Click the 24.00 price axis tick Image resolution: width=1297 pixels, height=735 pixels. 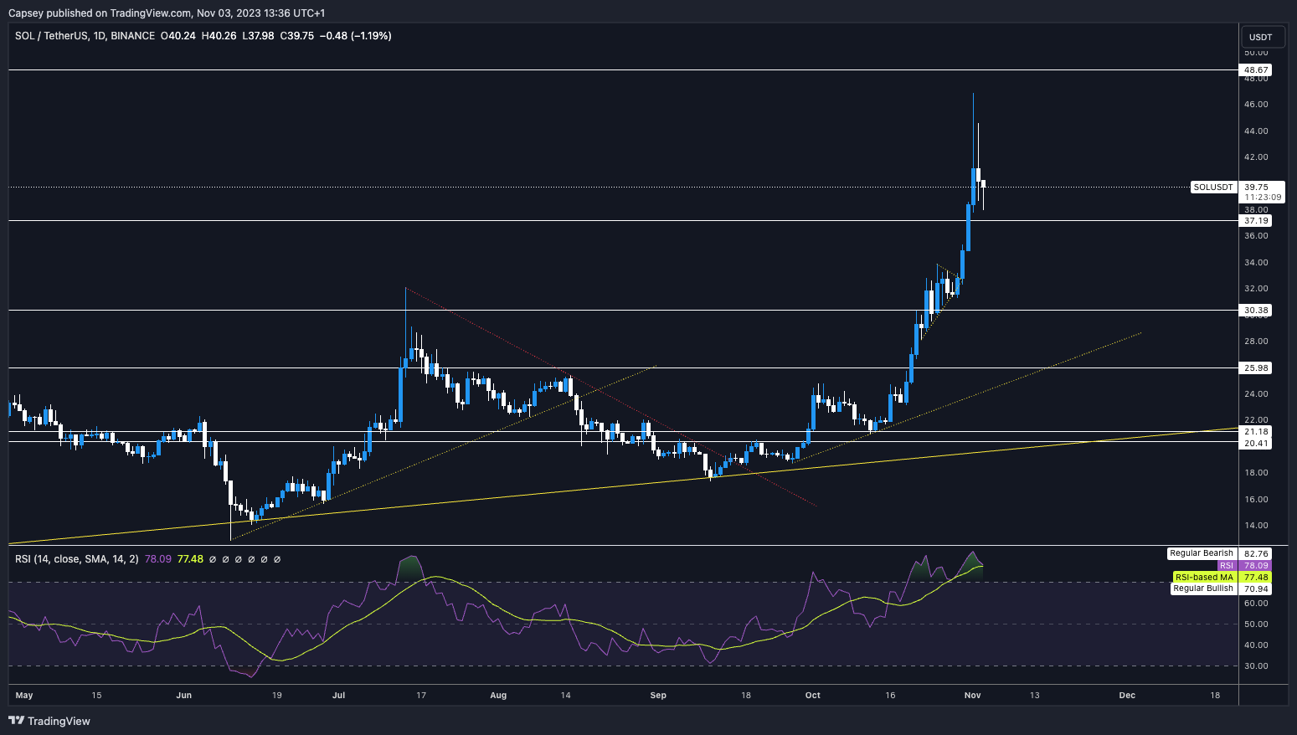point(1256,394)
